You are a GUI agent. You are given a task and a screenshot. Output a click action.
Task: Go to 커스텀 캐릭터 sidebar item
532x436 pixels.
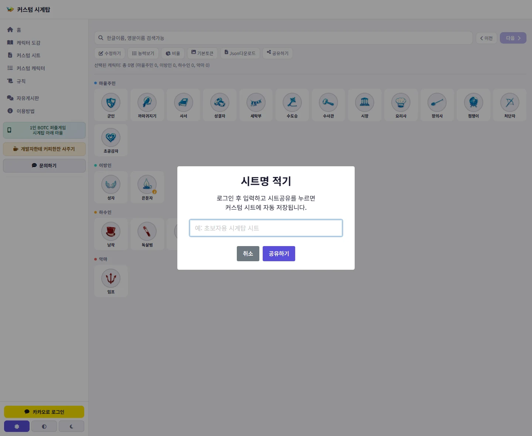tap(44, 68)
